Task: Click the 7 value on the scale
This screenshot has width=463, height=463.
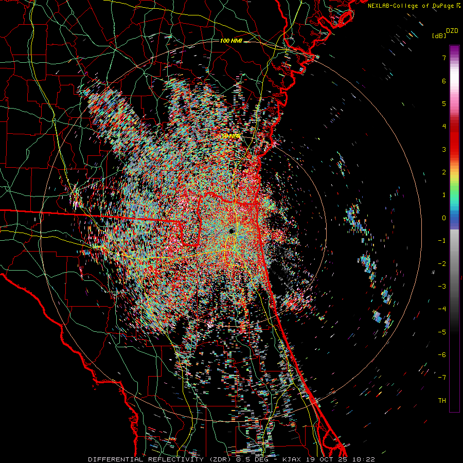Action: click(x=444, y=58)
